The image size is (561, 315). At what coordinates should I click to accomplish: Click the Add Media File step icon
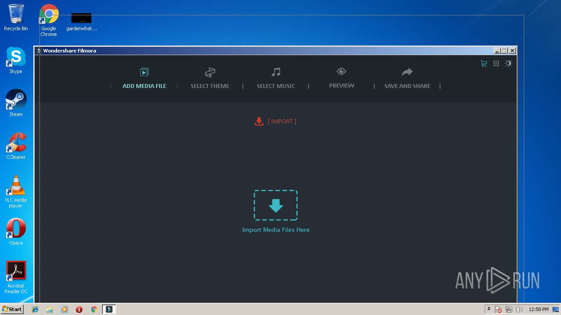pyautogui.click(x=144, y=72)
